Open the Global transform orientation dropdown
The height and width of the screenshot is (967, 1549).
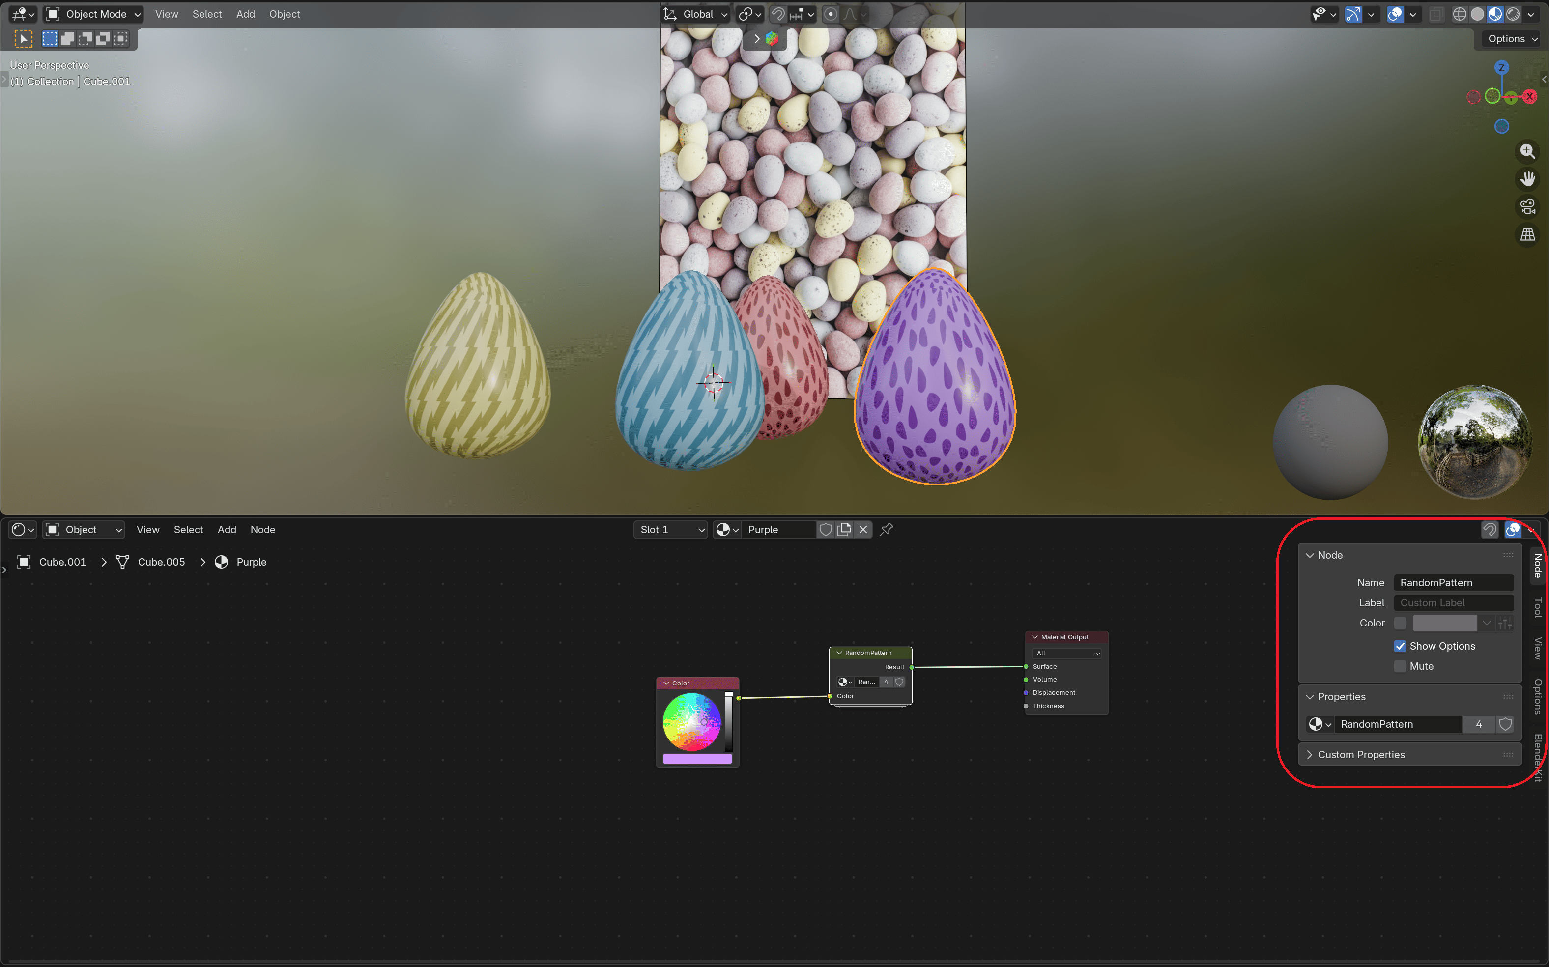[696, 14]
